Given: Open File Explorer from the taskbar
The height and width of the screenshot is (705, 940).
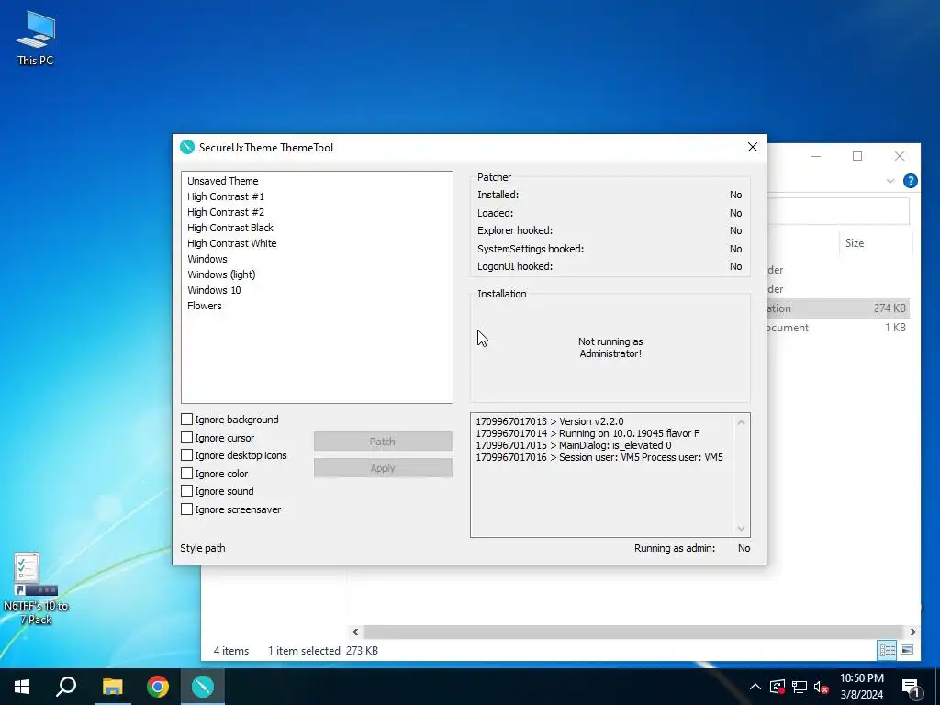Looking at the screenshot, I should [x=112, y=687].
